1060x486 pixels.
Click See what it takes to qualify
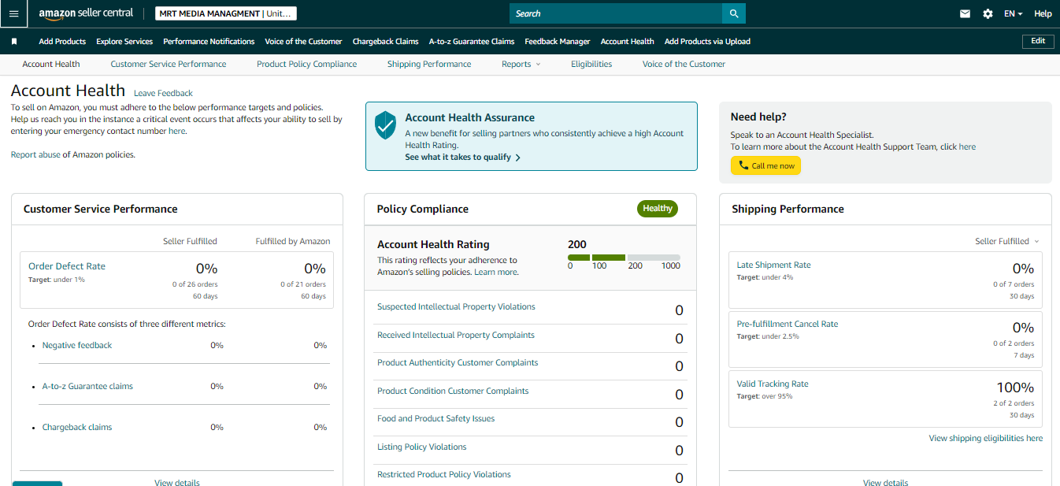coord(463,157)
